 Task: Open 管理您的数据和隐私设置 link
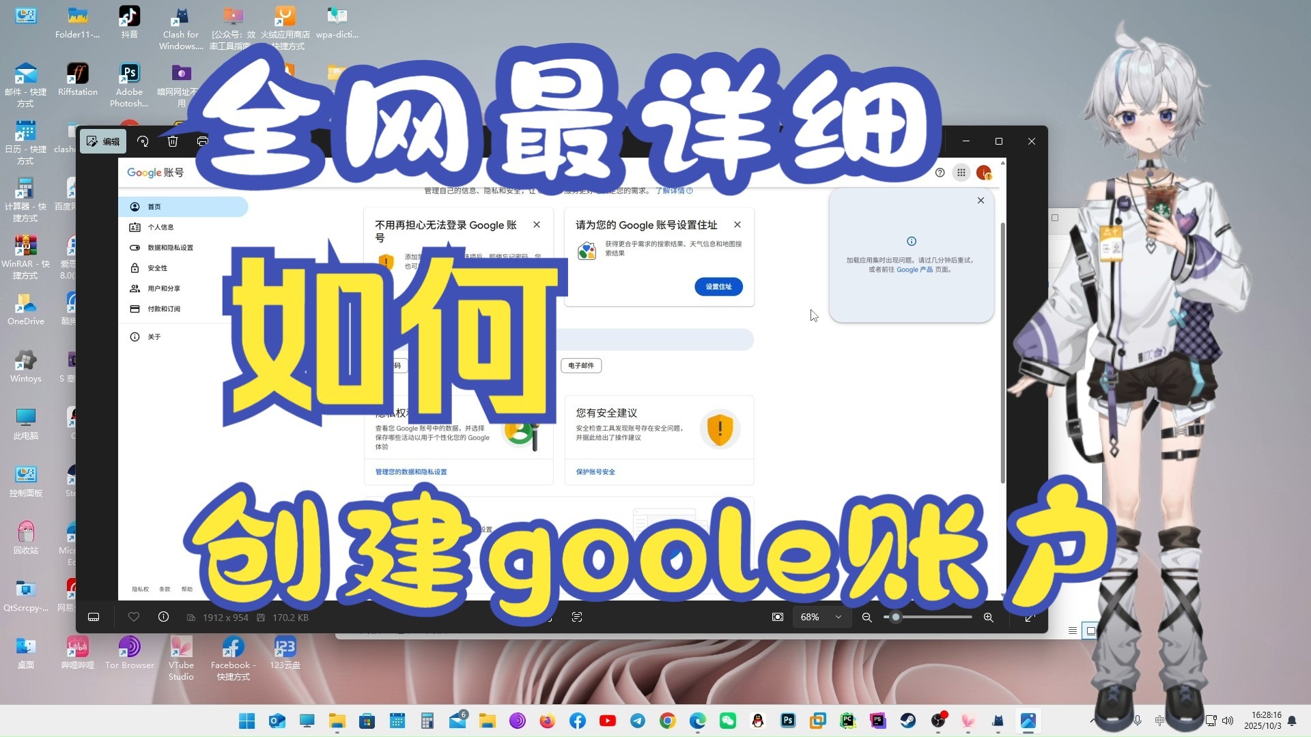[410, 472]
